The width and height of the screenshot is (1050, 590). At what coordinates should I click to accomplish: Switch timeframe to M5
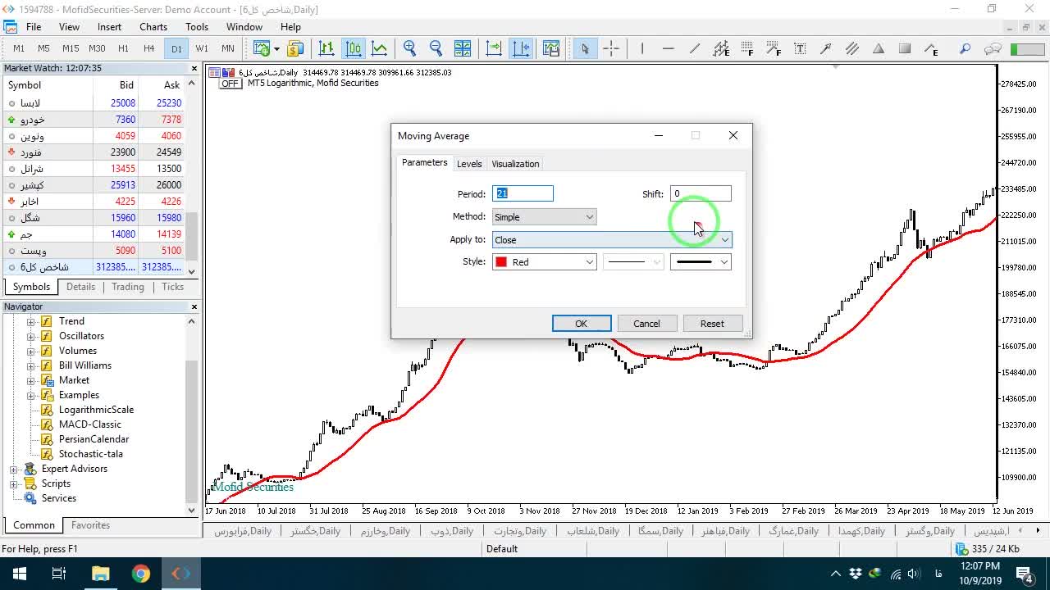pyautogui.click(x=44, y=48)
